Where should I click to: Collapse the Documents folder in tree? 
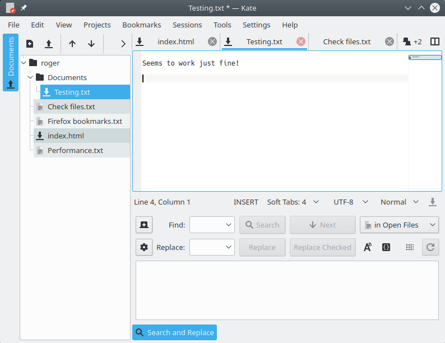pos(30,77)
